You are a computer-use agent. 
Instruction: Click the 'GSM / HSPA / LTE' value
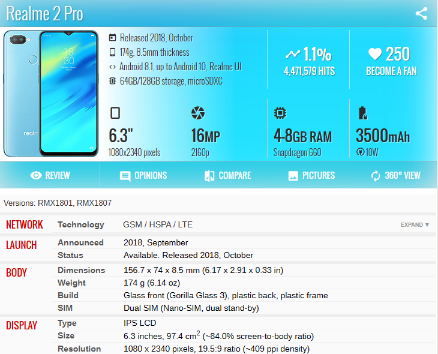click(158, 224)
